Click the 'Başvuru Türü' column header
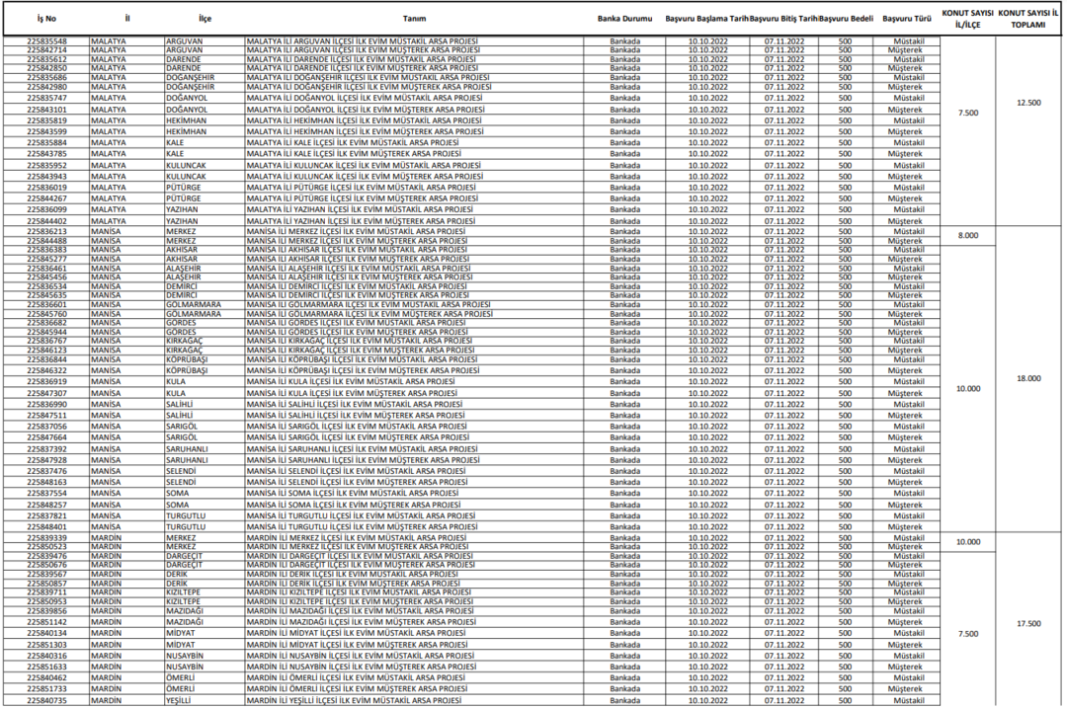Viewport: 1067px width, 708px height. pyautogui.click(x=906, y=19)
